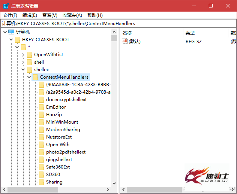Click the Registry Editor app icon in title bar
The width and height of the screenshot is (237, 194).
tap(6, 6)
